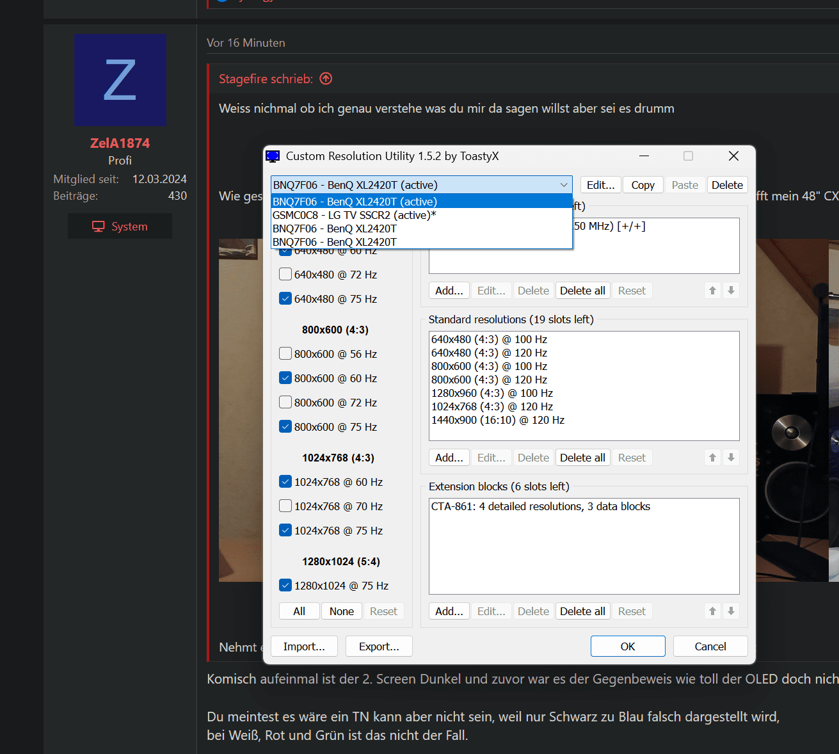Click up arrow under Extension blocks list
839x754 pixels.
point(712,611)
